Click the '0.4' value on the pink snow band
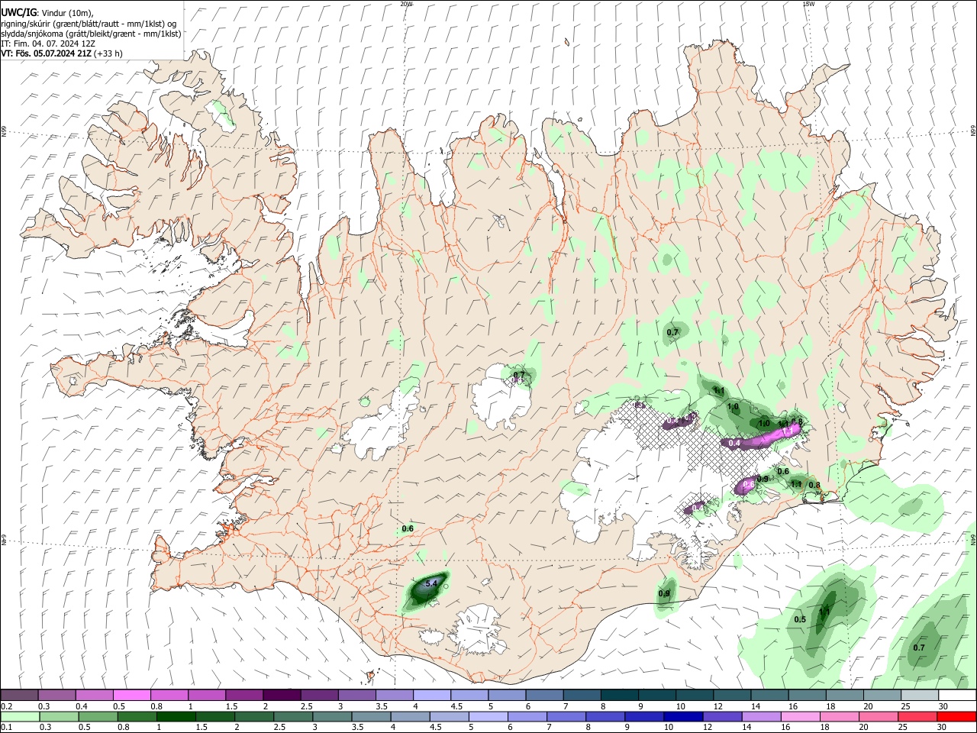 tap(734, 443)
